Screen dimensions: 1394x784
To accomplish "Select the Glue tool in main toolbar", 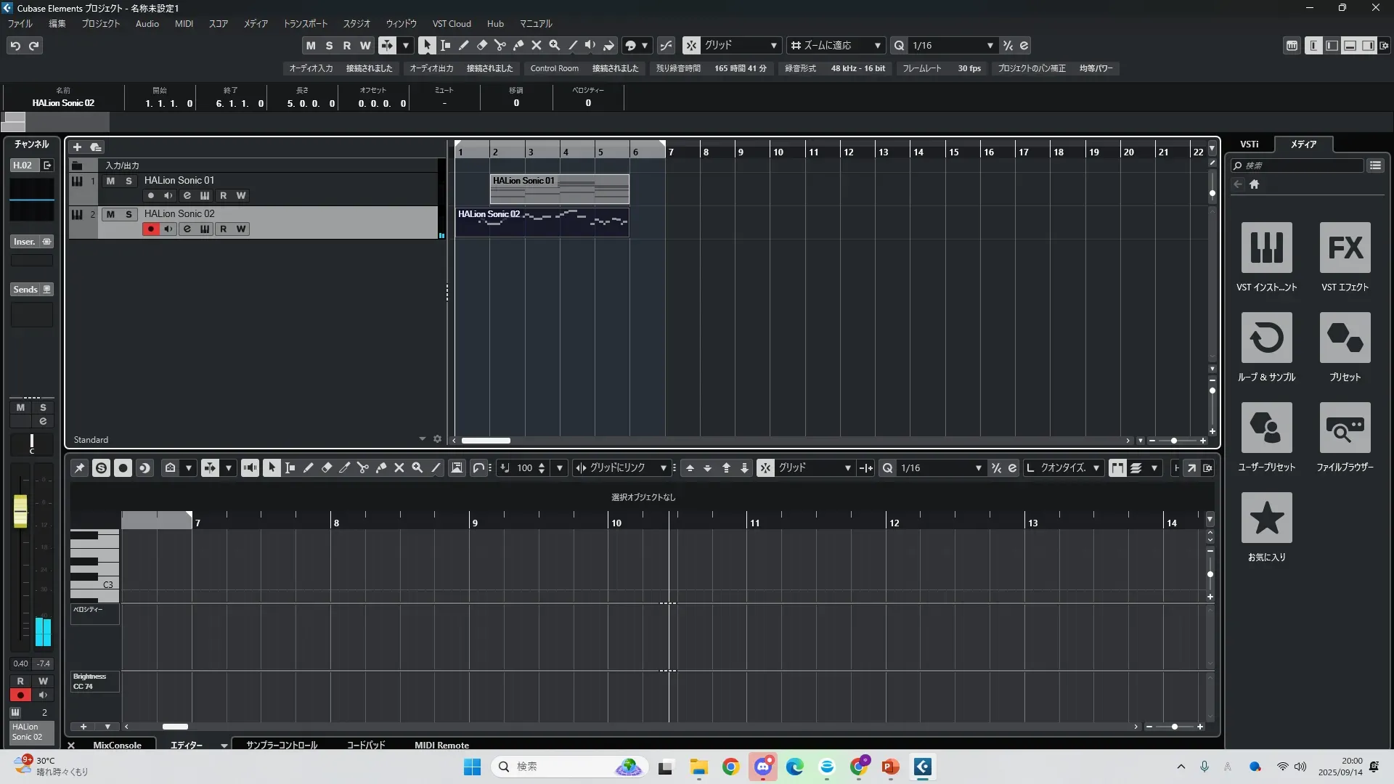I will pos(518,45).
